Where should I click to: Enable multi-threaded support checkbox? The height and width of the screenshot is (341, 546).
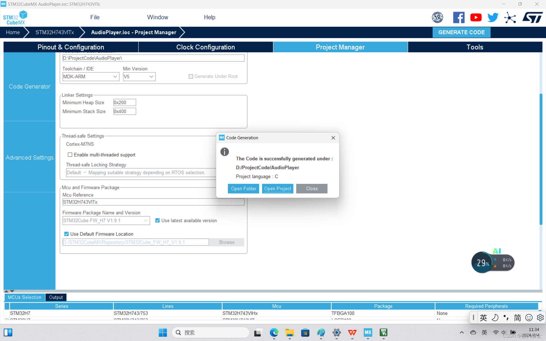(70, 155)
